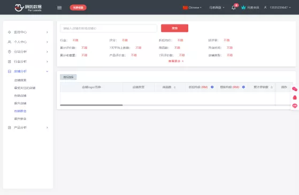Sort by product count column arrows

click(174, 87)
